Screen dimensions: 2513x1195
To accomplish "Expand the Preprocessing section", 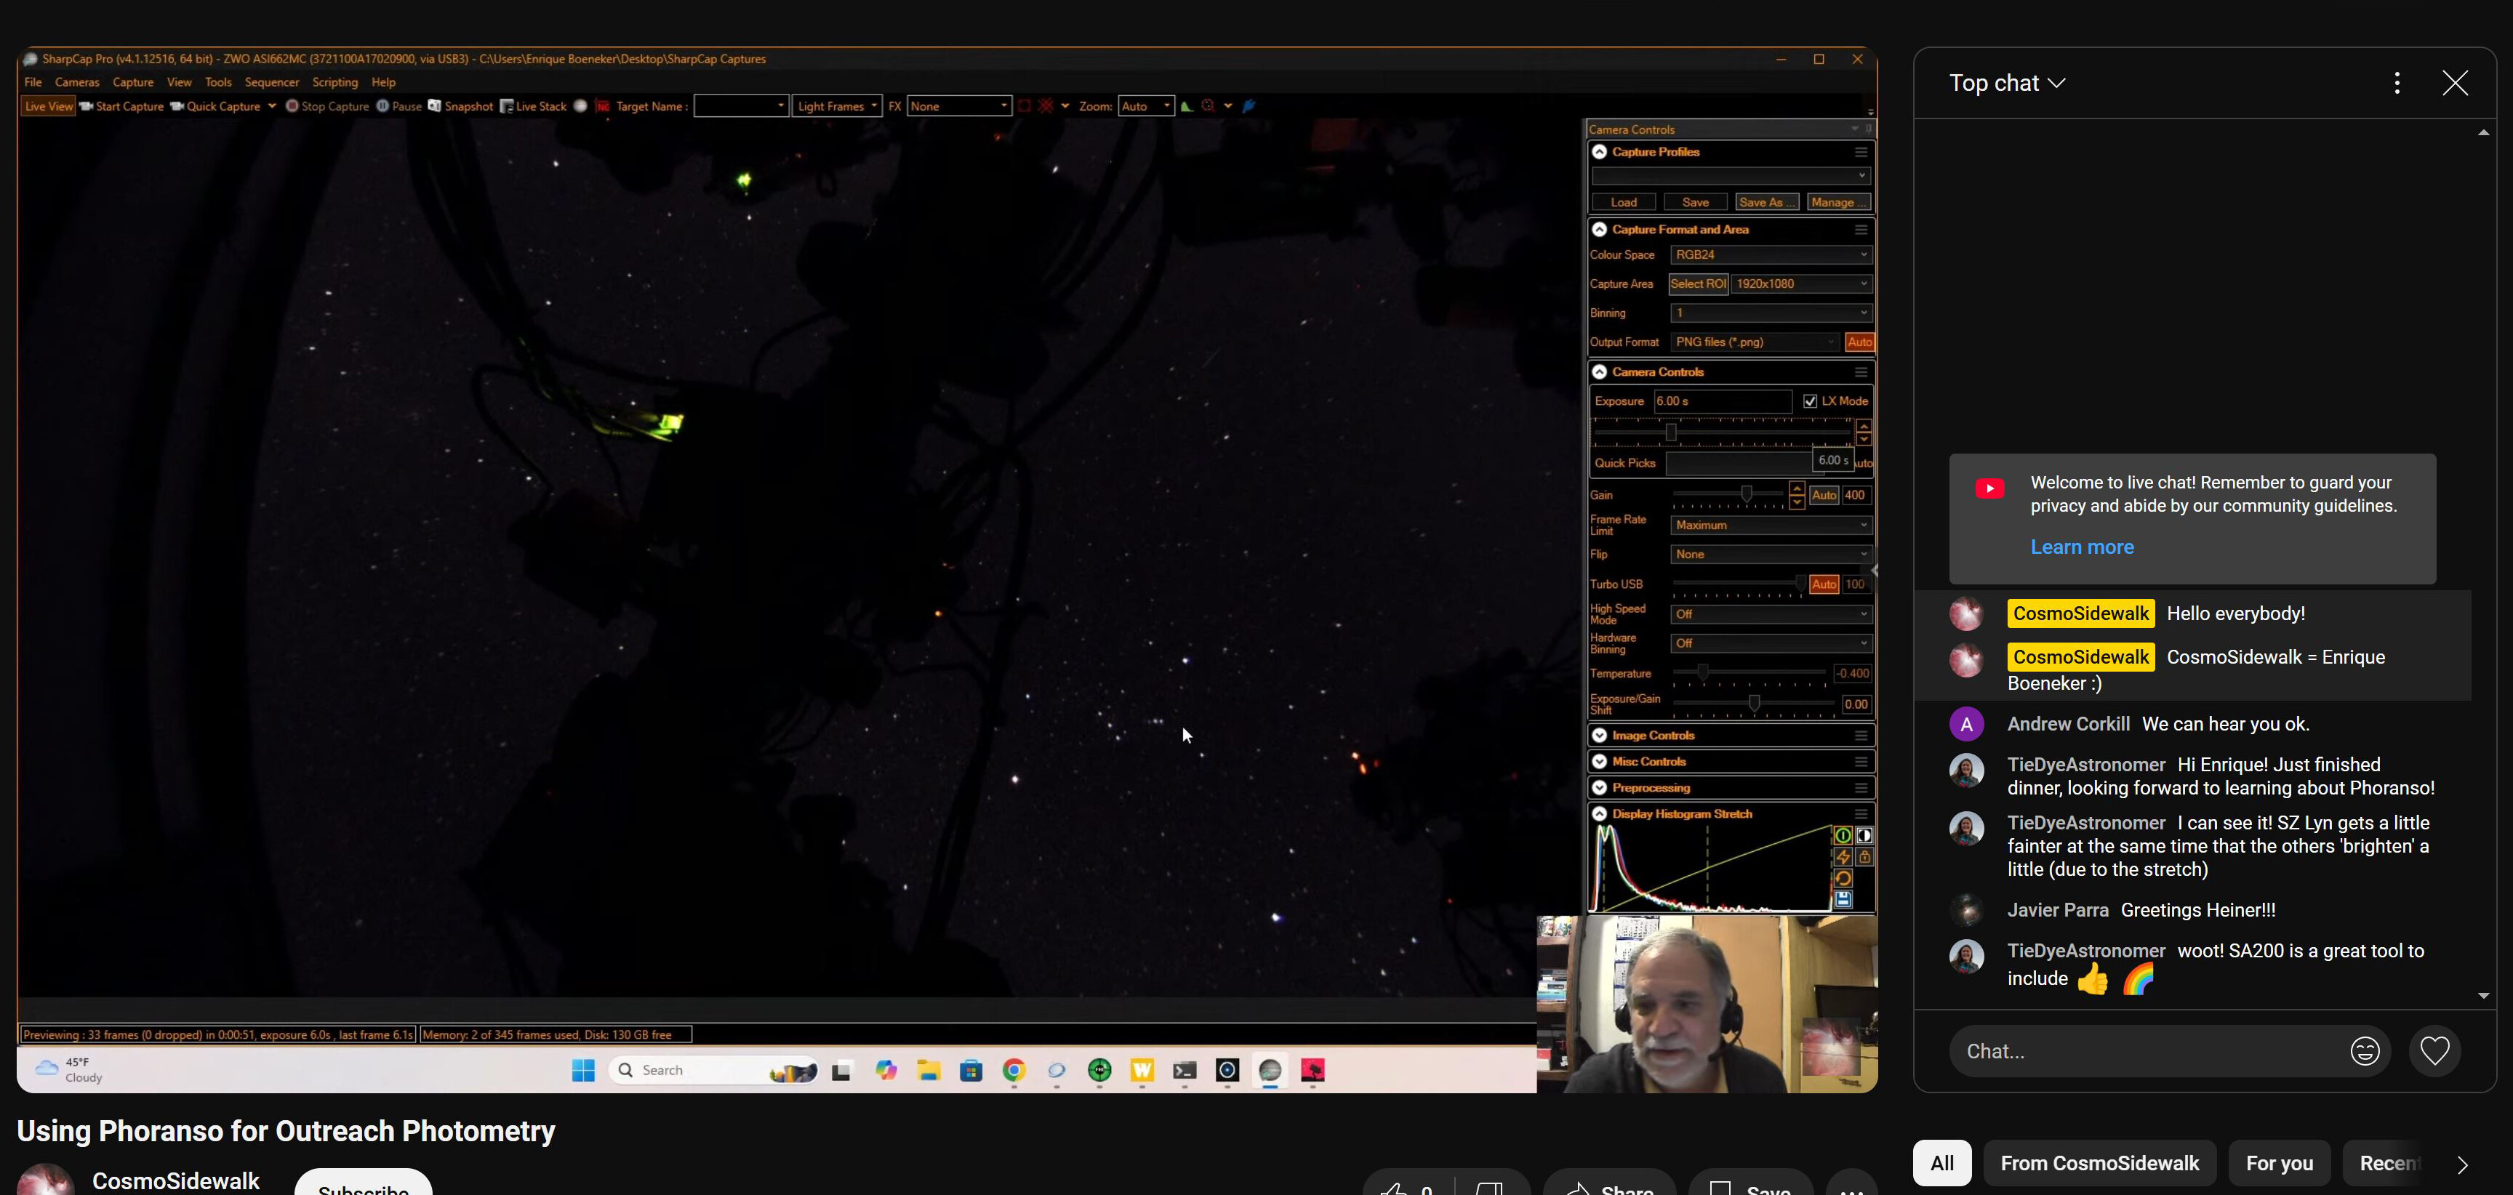I will pyautogui.click(x=1600, y=787).
